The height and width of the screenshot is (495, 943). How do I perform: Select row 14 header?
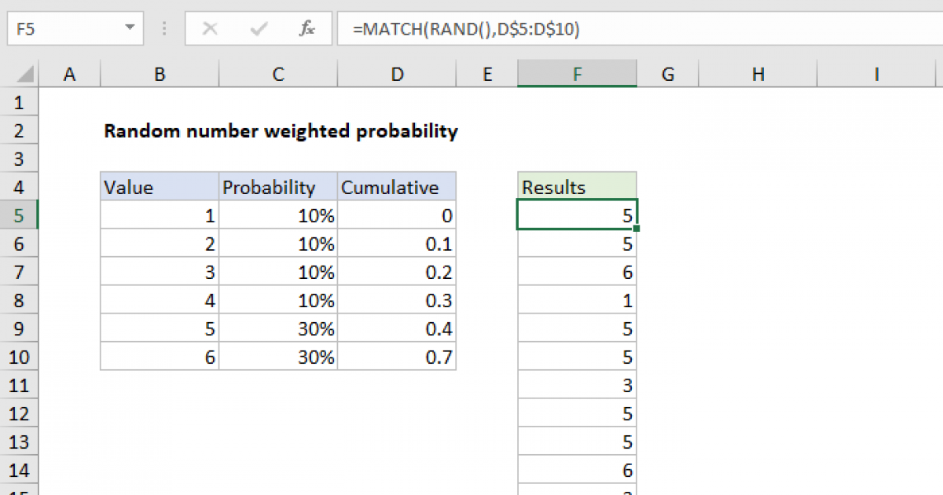click(x=20, y=470)
